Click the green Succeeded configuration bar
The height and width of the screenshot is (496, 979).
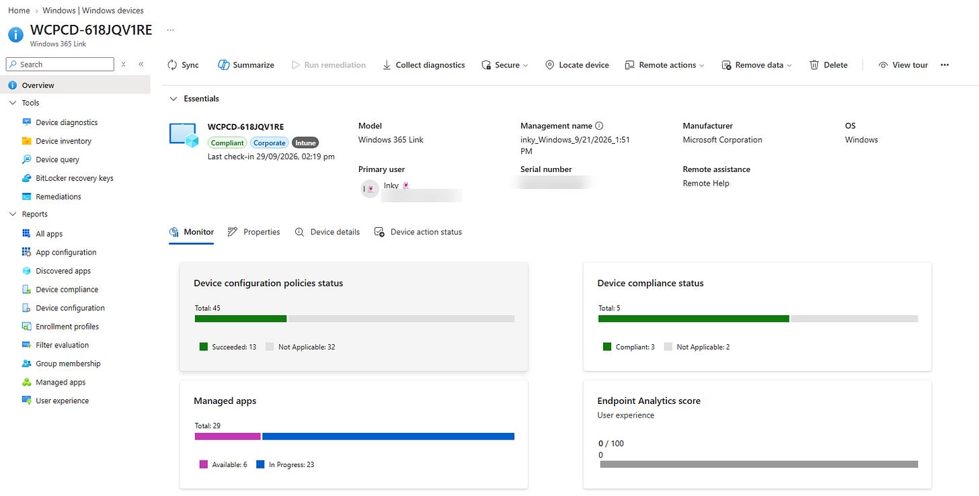[x=241, y=319]
